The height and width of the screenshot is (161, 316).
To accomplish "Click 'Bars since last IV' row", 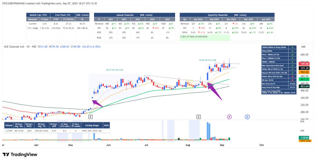I will click(x=279, y=84).
